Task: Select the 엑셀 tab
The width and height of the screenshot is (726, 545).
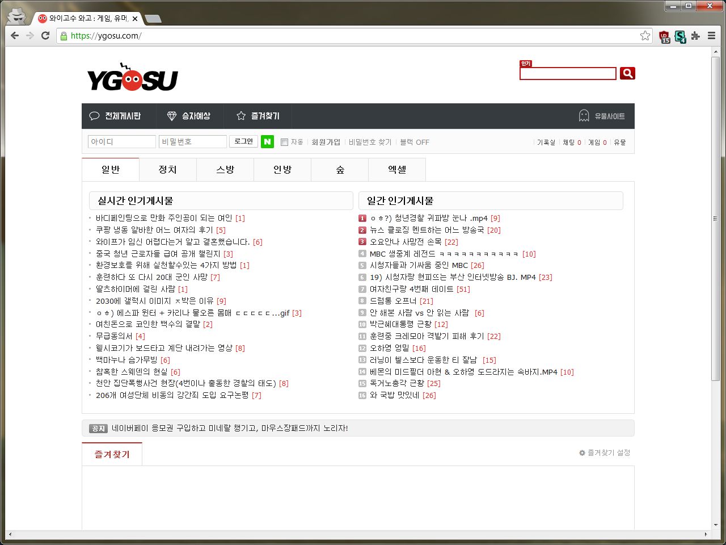Action: (397, 170)
